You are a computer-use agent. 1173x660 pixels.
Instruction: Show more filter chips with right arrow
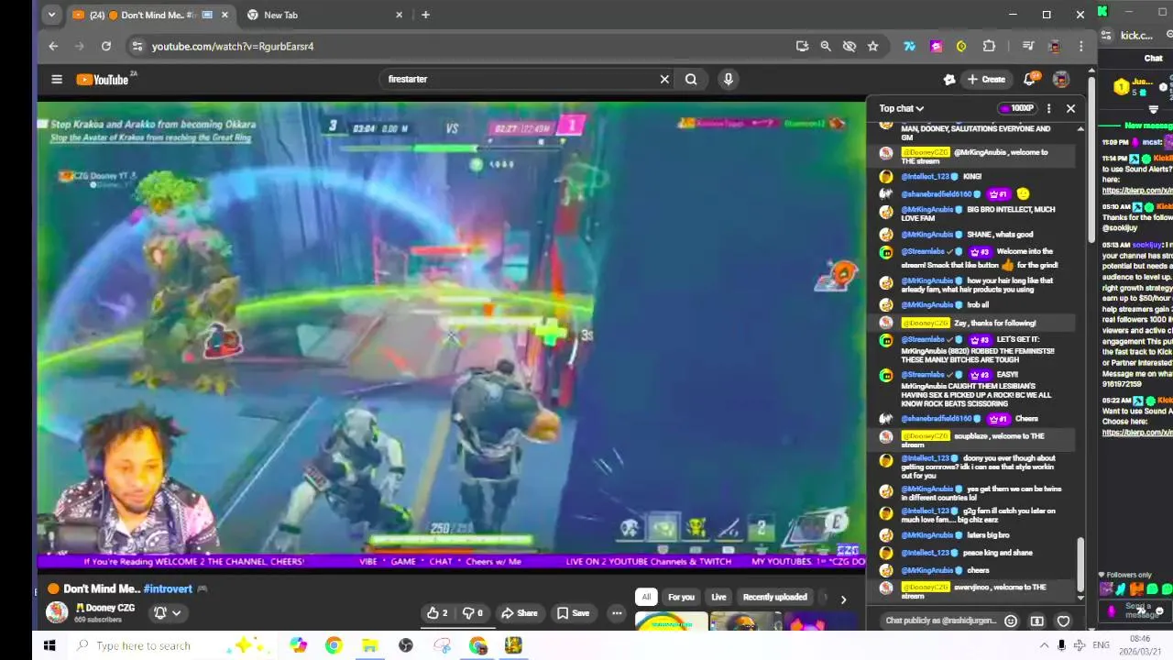pyautogui.click(x=843, y=599)
